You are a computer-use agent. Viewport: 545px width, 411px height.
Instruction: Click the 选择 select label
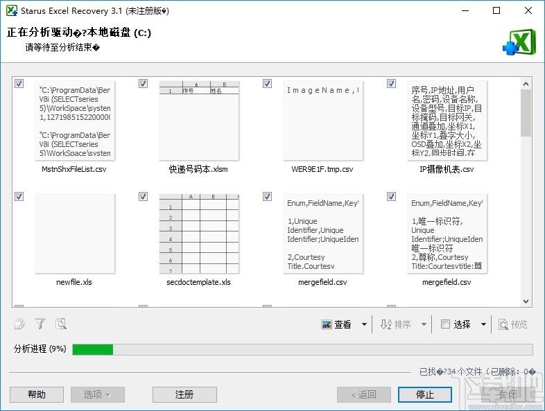[462, 324]
